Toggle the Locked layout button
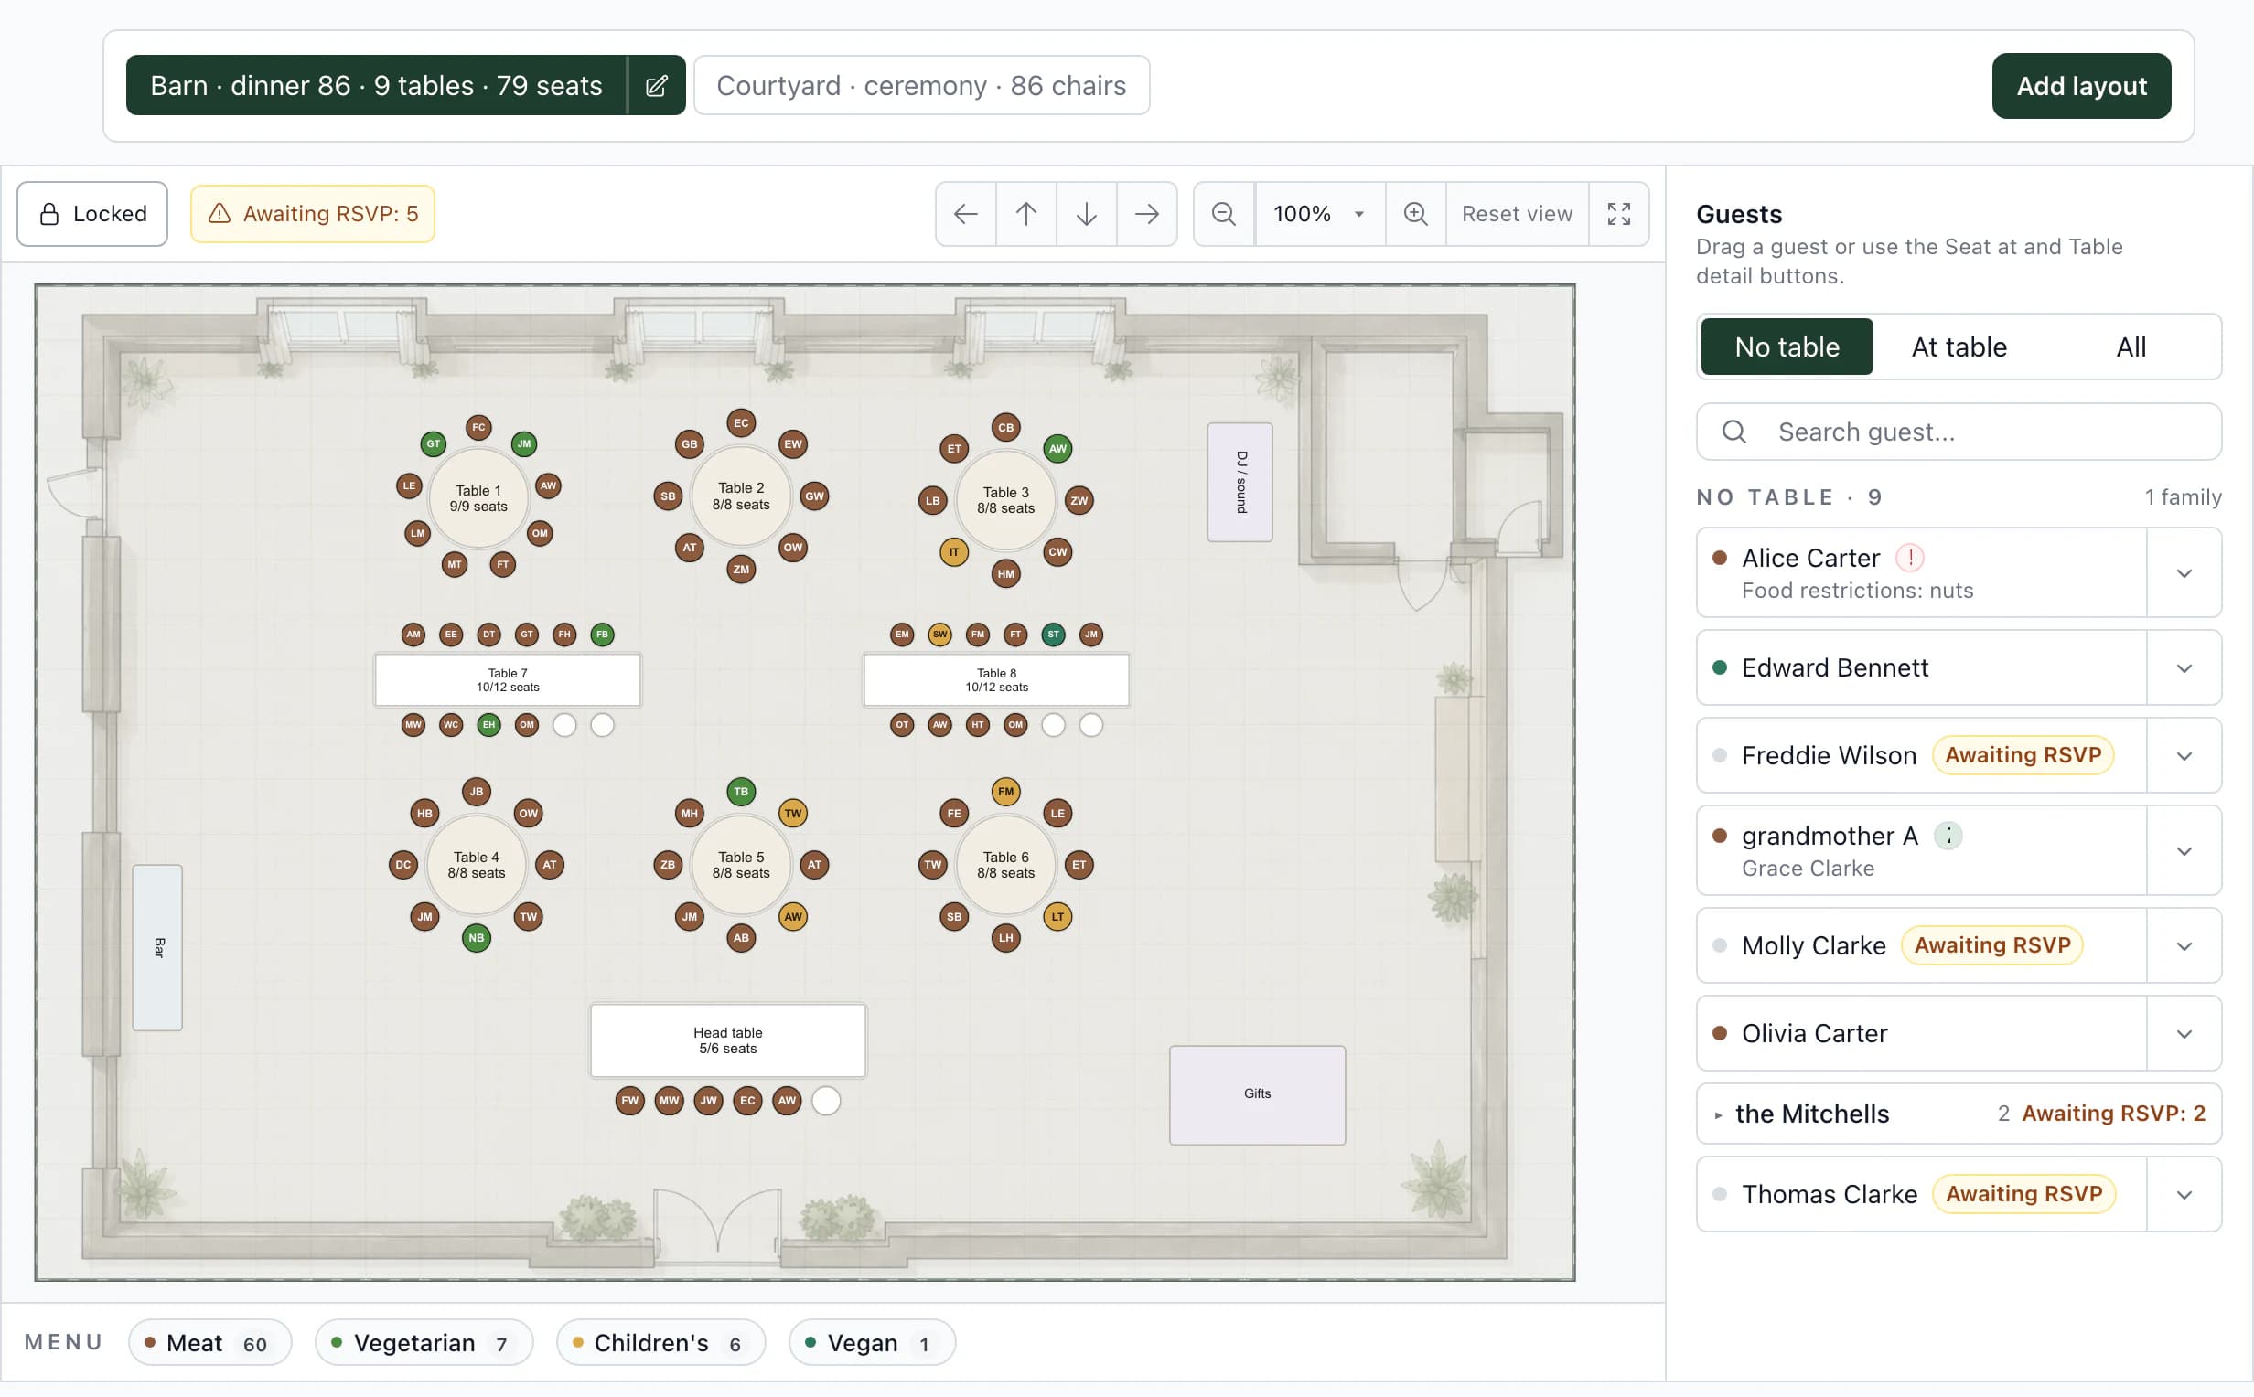Viewport: 2254px width, 1397px height. 92,214
